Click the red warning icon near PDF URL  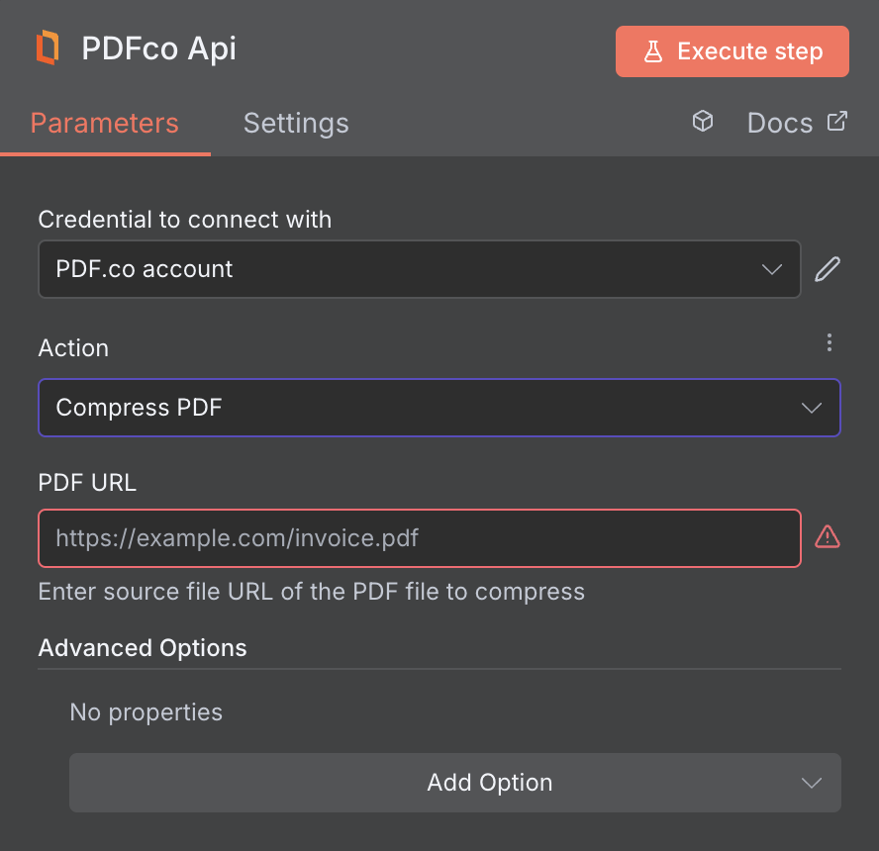click(x=828, y=537)
